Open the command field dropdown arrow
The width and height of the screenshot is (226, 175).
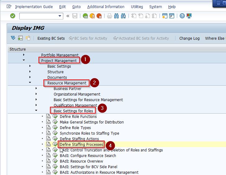coord(60,16)
